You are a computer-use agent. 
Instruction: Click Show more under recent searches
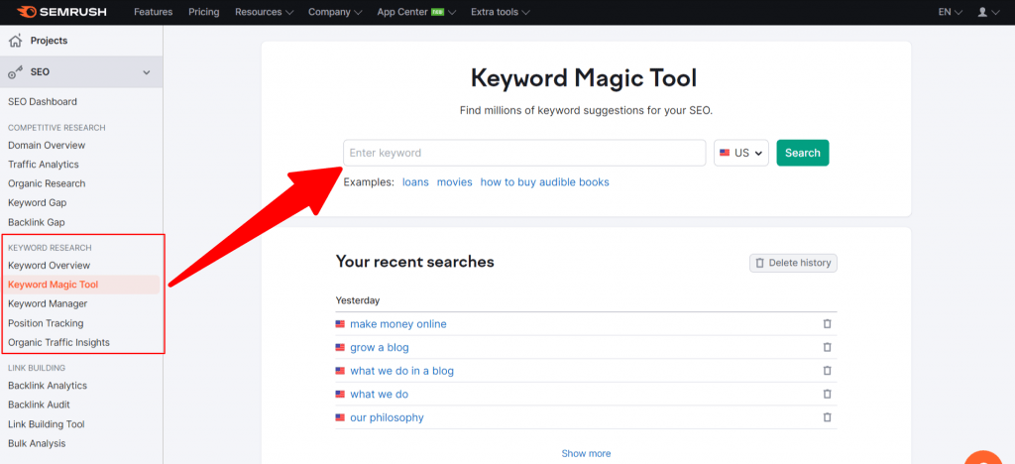(x=586, y=454)
